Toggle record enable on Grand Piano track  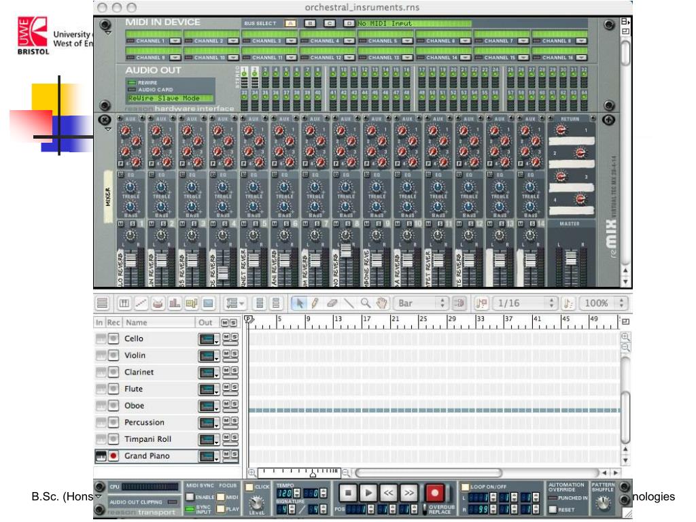(x=114, y=456)
